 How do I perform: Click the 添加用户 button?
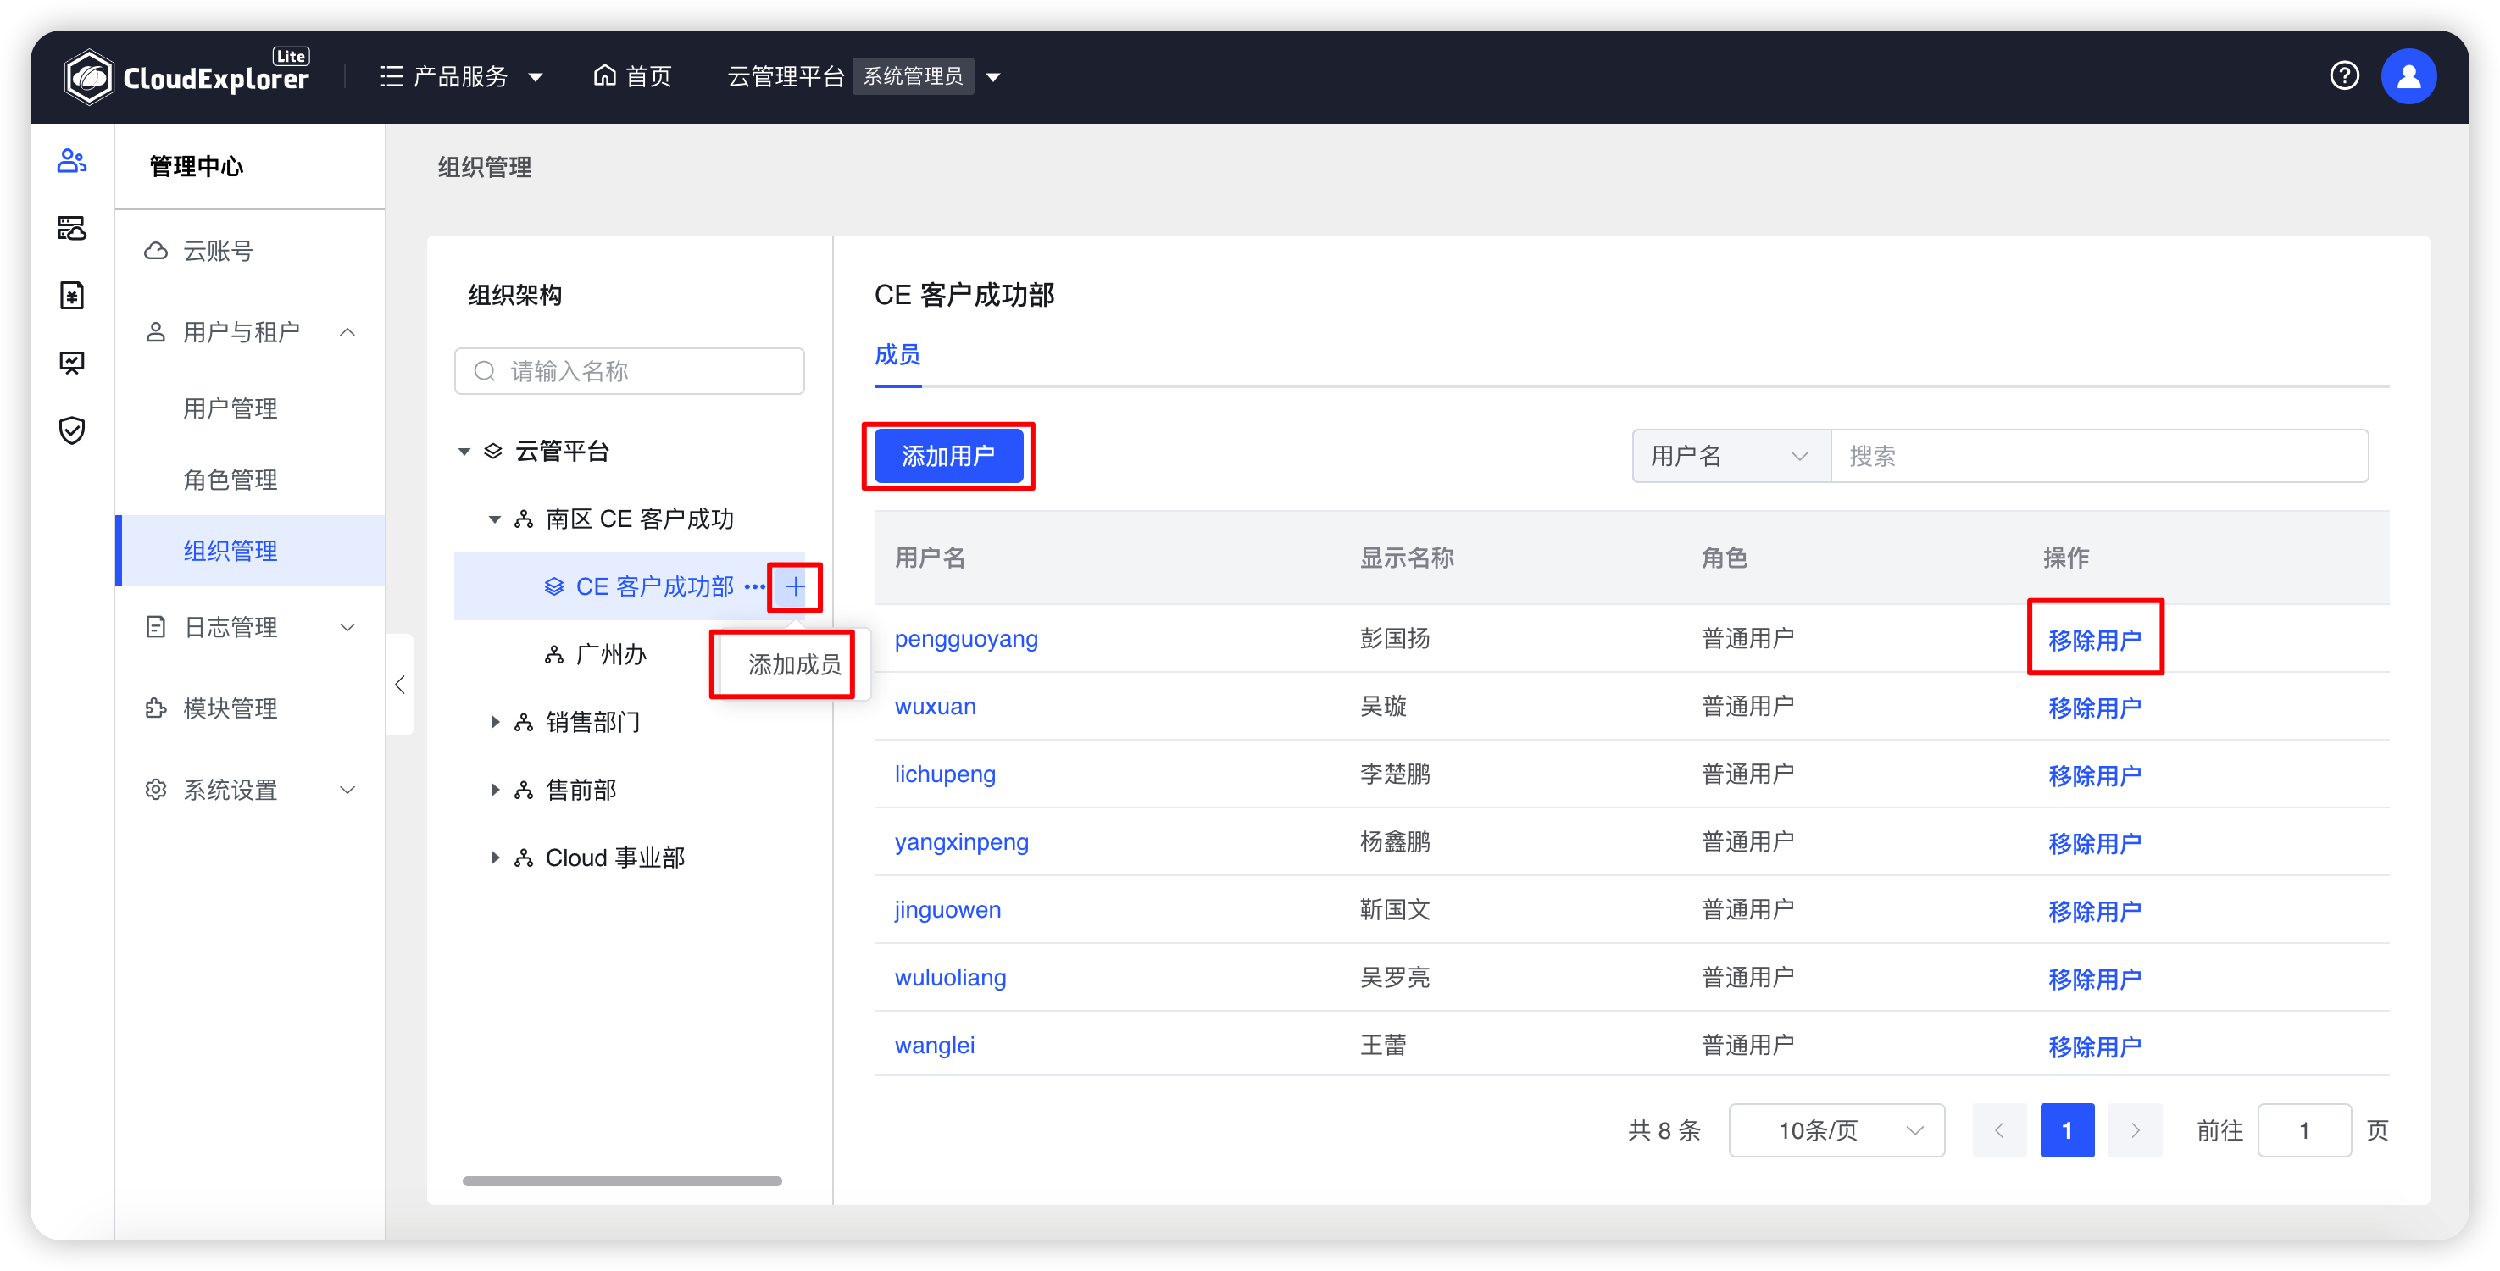click(948, 456)
